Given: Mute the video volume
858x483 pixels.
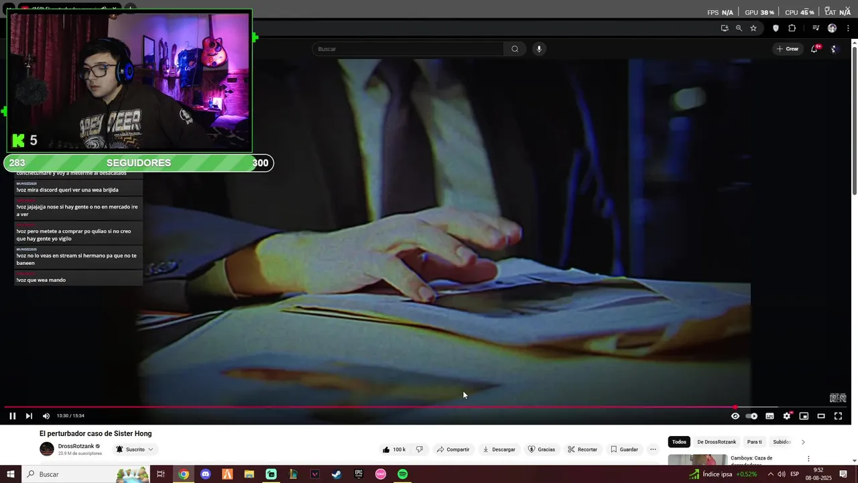Looking at the screenshot, I should tap(46, 416).
